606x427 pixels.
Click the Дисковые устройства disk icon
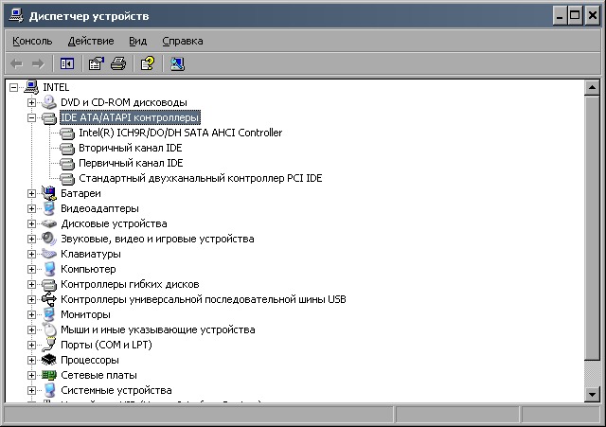49,223
